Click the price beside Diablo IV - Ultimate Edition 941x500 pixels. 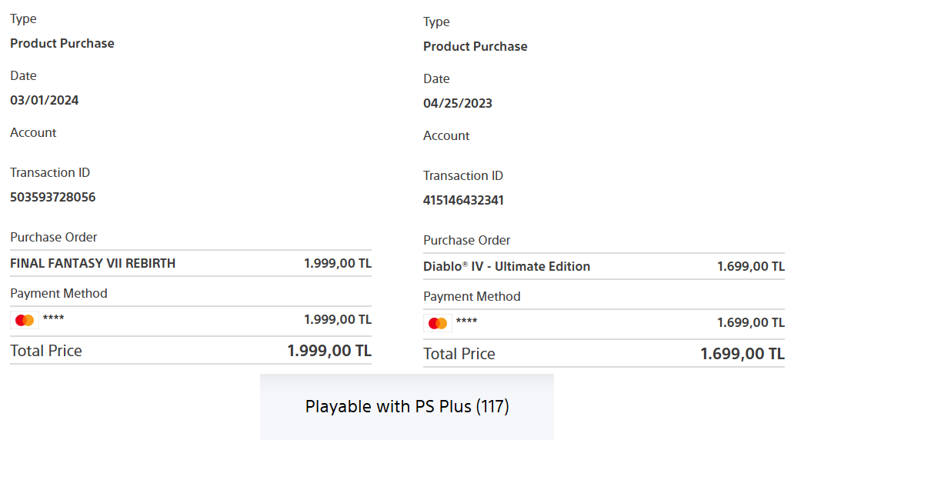(751, 266)
